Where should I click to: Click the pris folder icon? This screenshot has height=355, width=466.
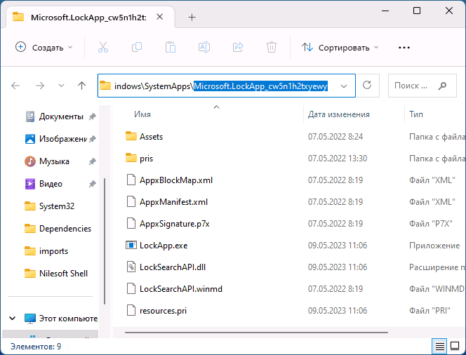coord(131,158)
